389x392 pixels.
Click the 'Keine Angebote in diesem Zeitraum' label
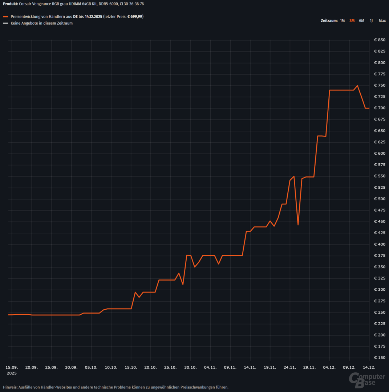tap(41, 23)
